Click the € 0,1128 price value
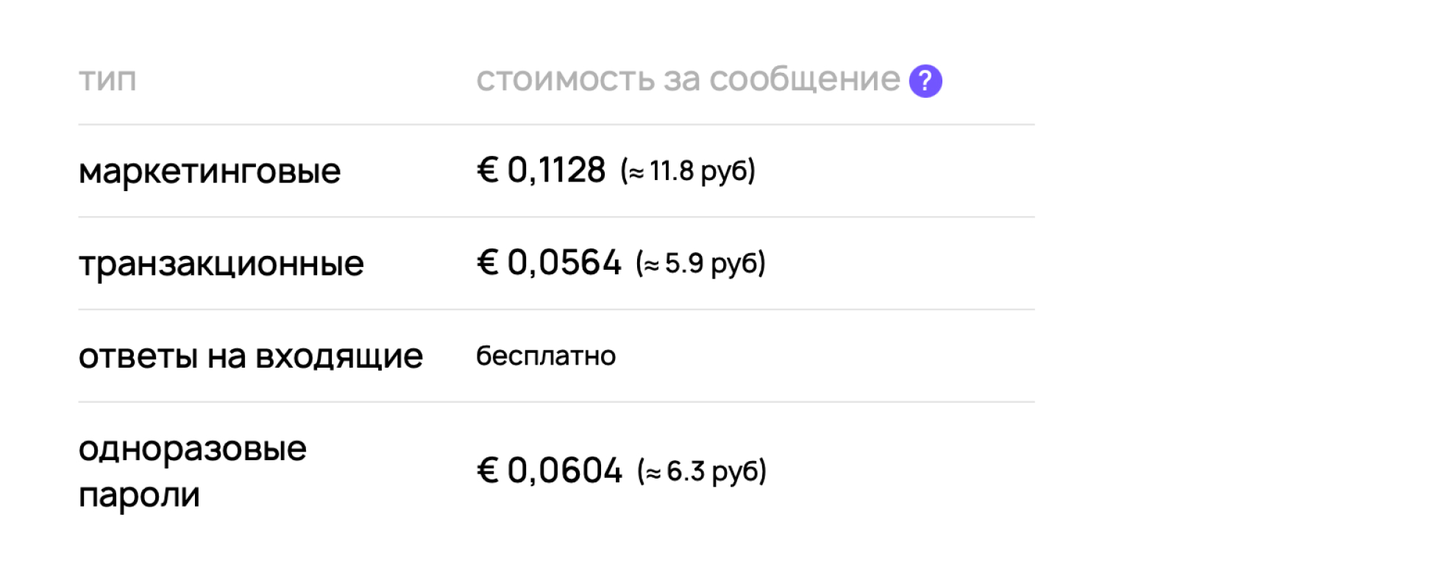1439x572 pixels. [541, 171]
